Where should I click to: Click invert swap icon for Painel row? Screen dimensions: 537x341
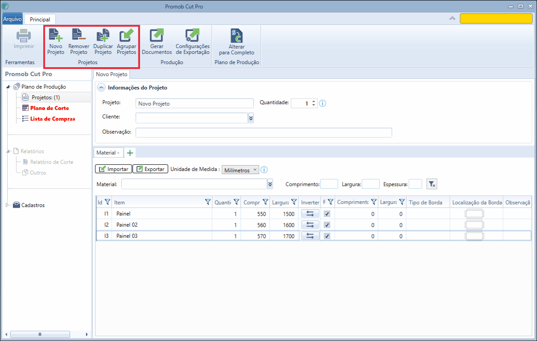pyautogui.click(x=310, y=214)
